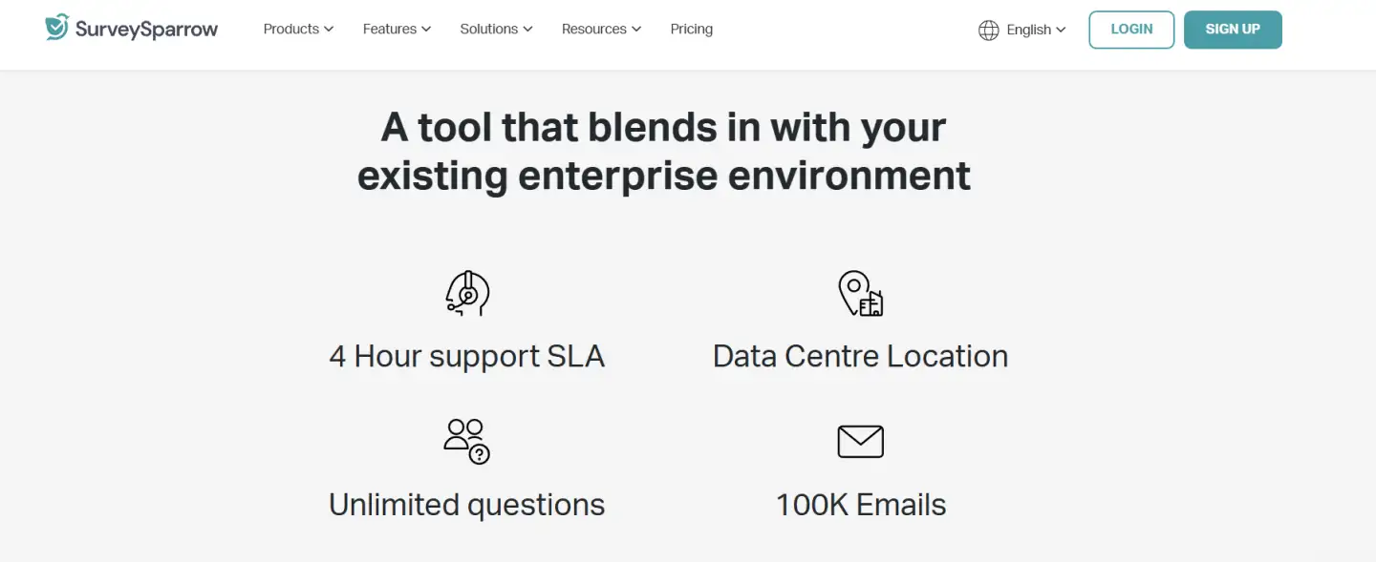Select the 4 Hour support SLA label

pyautogui.click(x=467, y=356)
